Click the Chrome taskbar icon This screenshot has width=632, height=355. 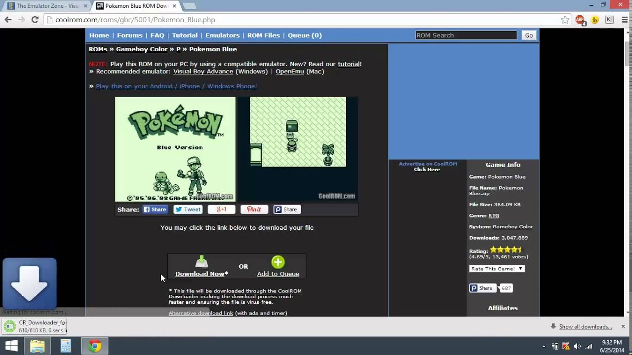click(95, 346)
